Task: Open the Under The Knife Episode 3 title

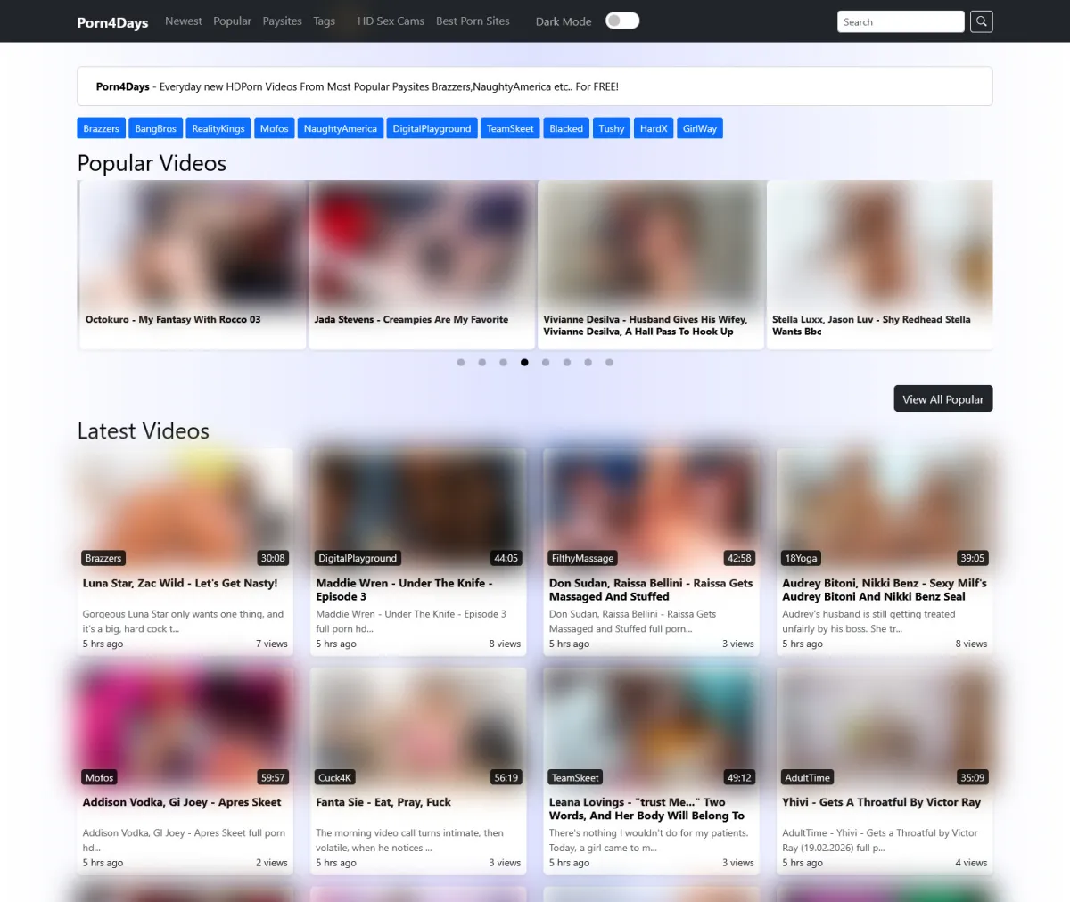Action: (404, 589)
